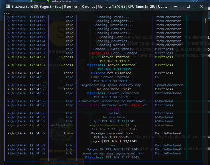Image resolution: width=210 pixels, height=165 pixels.
Task: Click the console's vertical scrollbar thumb
Action: pos(206,20)
